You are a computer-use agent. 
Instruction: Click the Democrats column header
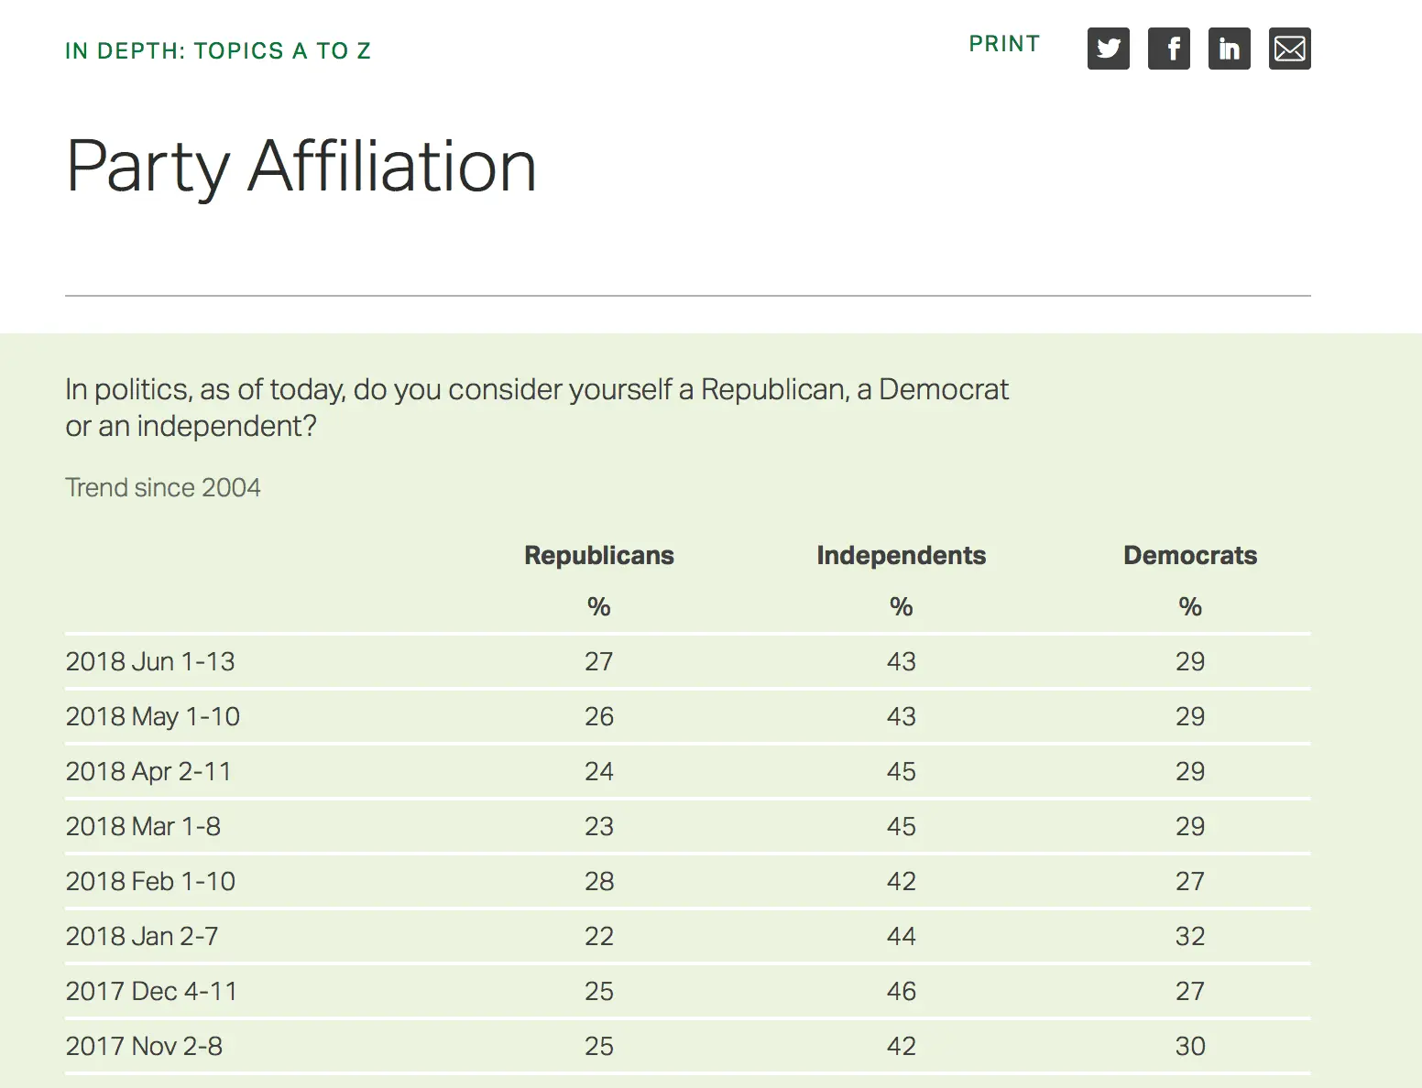click(x=1189, y=555)
